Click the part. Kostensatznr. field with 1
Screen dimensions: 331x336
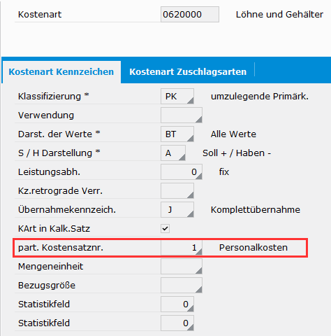click(182, 247)
